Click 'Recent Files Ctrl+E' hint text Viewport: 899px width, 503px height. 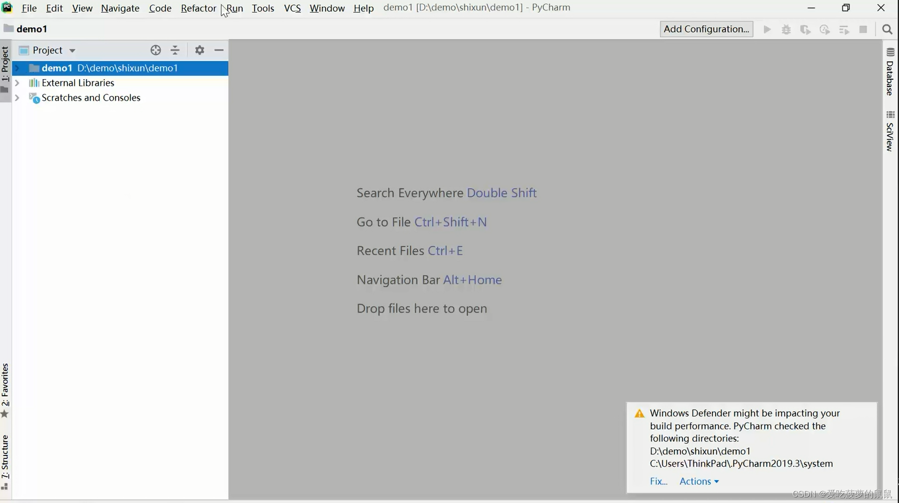410,251
